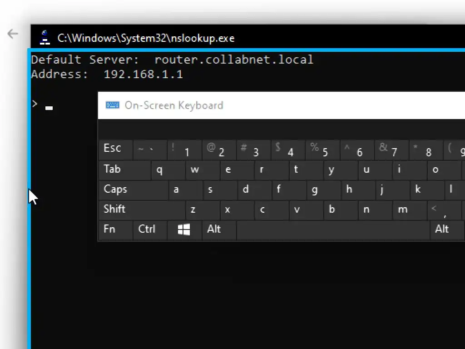This screenshot has width=465, height=349.
Task: Toggle the Fn key
Action: (x=116, y=229)
